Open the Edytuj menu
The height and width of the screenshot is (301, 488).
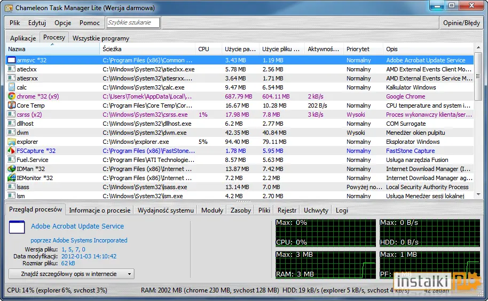pos(37,23)
